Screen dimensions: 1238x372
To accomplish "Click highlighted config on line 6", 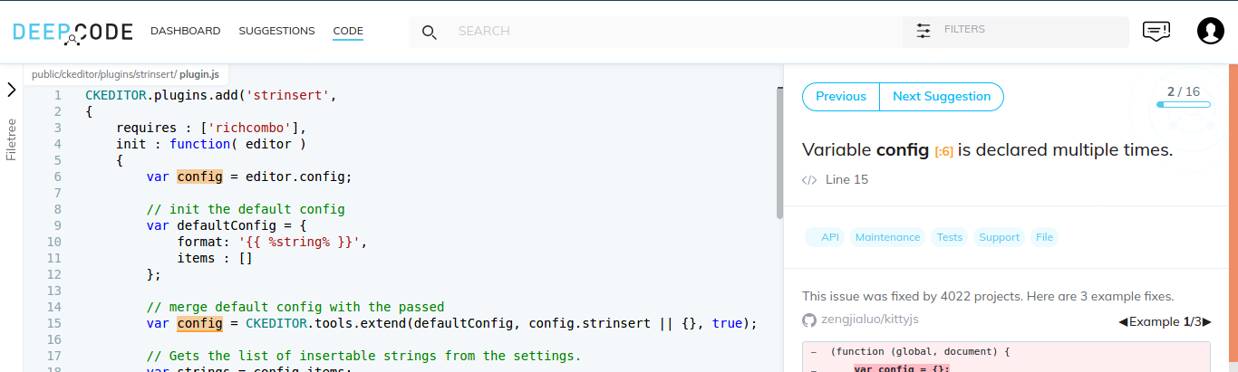I will [199, 176].
